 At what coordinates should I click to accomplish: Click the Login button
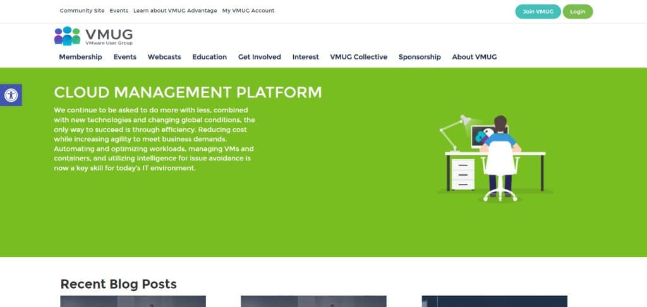click(577, 11)
